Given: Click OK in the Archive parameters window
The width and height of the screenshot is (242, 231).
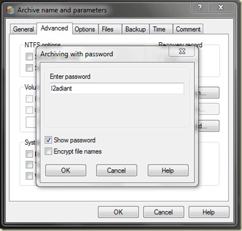Looking at the screenshot, I should point(118,212).
